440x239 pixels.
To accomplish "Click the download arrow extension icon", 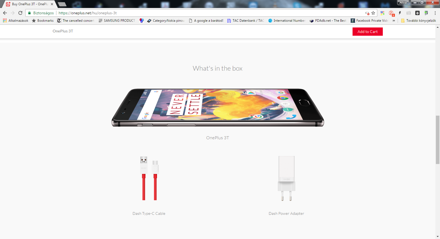I will pos(417,13).
